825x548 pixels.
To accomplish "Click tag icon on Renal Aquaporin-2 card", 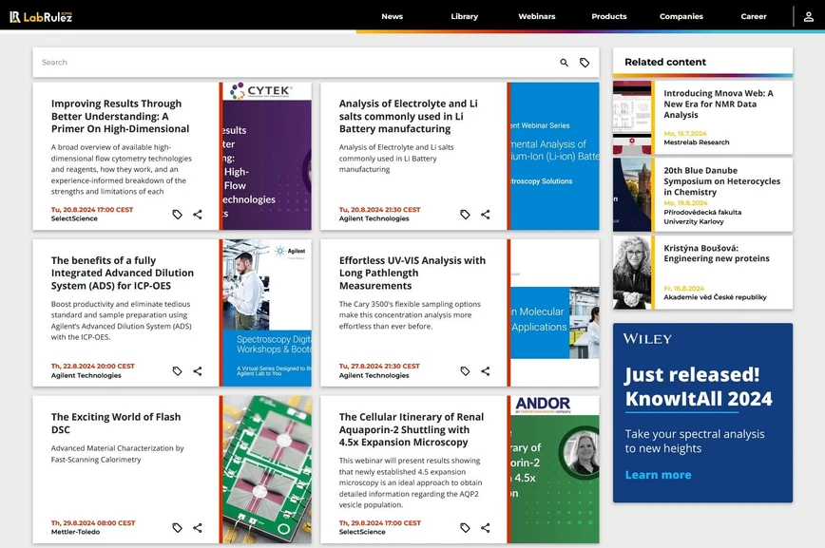I will 465,527.
